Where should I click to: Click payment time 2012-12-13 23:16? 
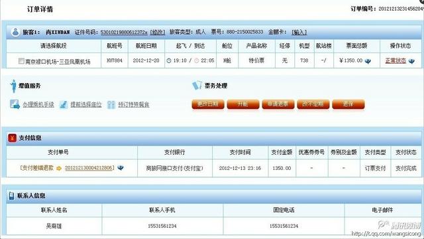pos(240,168)
